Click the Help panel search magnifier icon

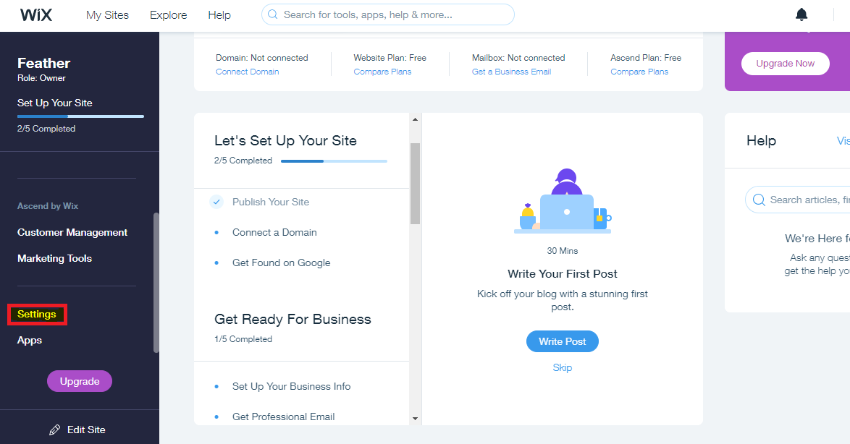point(759,200)
